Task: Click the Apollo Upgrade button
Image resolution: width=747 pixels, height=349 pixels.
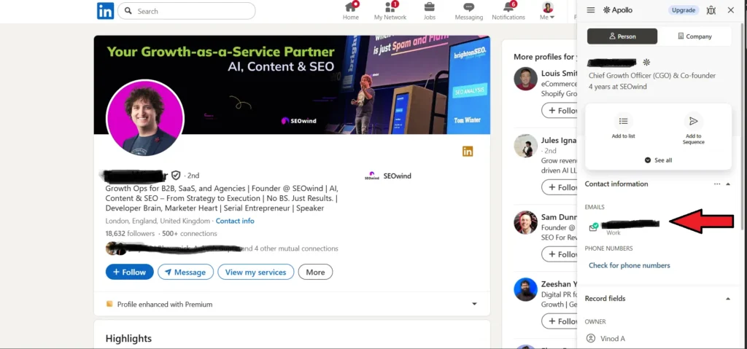Action: tap(683, 10)
